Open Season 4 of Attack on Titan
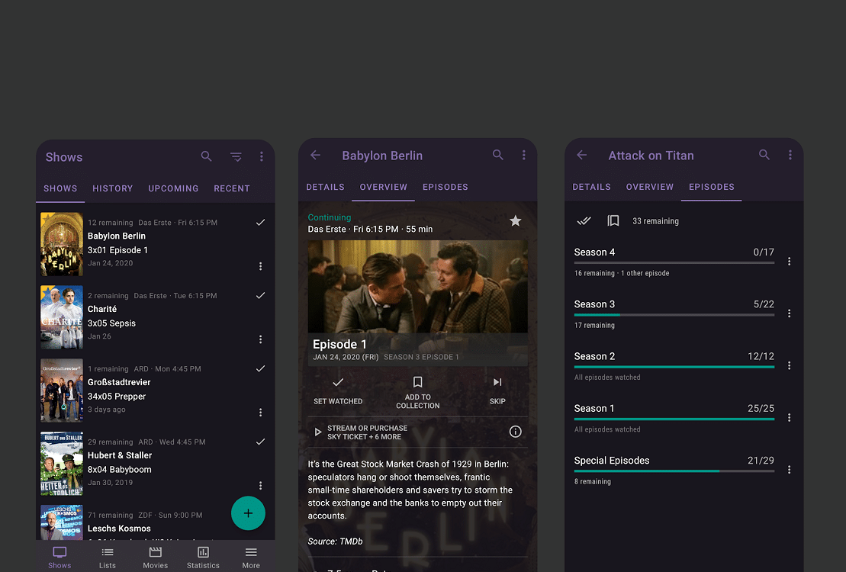846x572 pixels. click(x=674, y=262)
